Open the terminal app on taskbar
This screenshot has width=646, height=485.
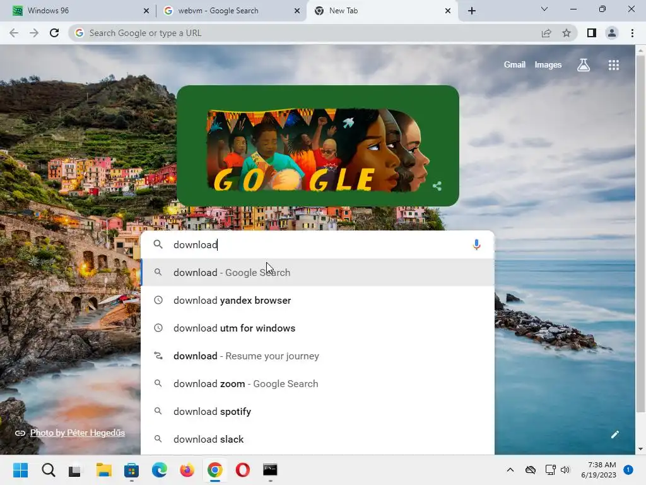[270, 470]
